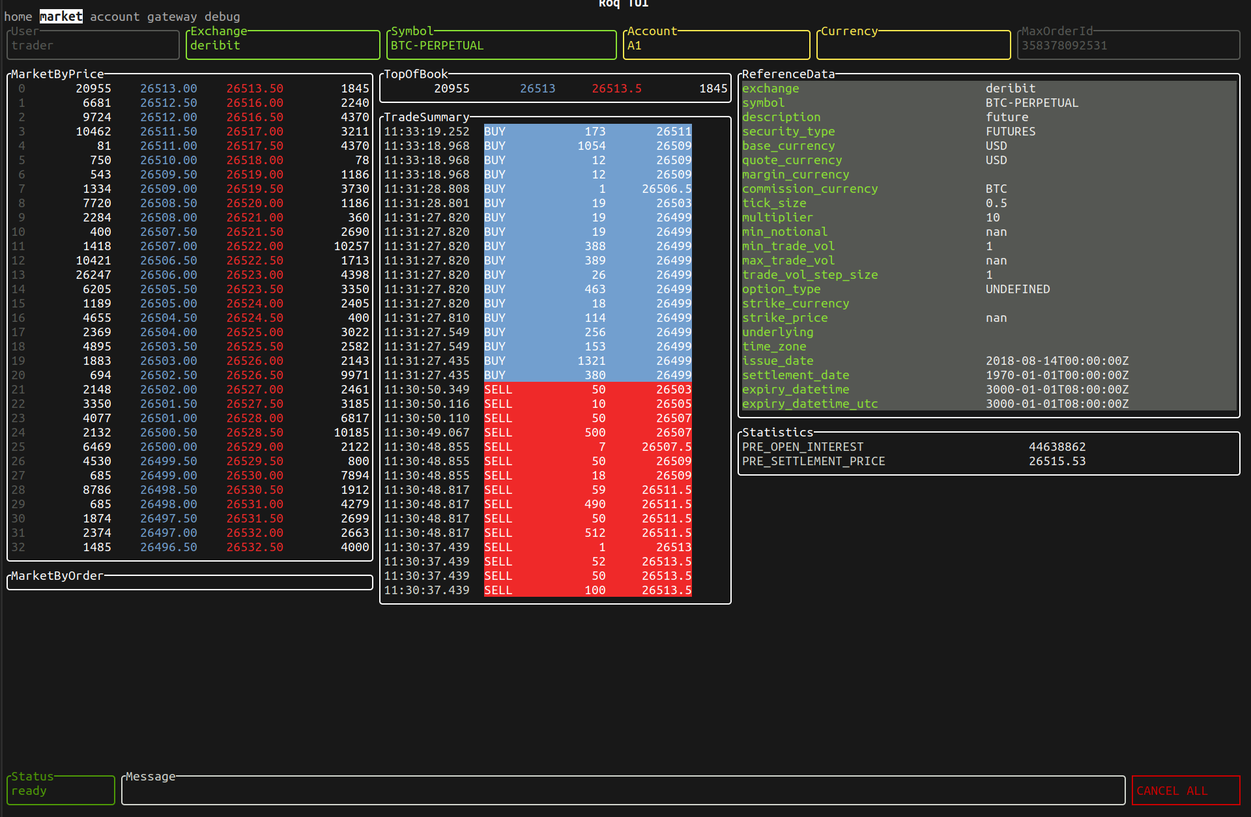Click the Statistics panel title
Viewport: 1251px width, 817px height.
coord(778,432)
